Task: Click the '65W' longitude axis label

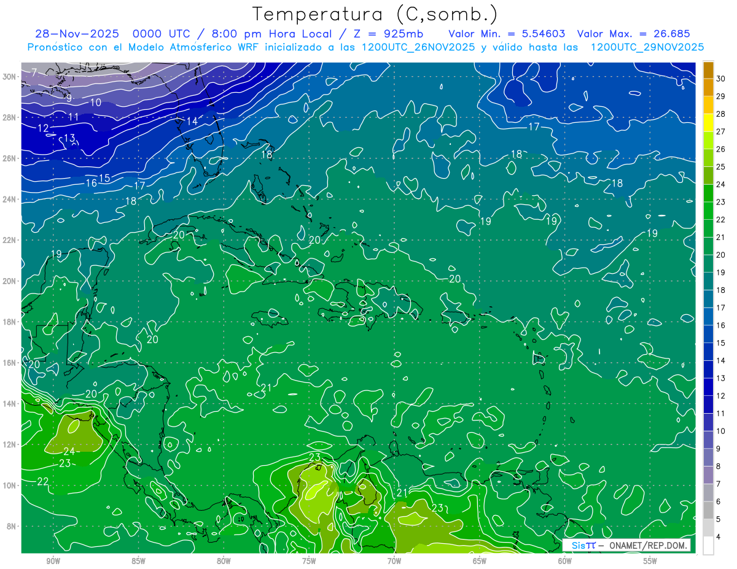Action: point(480,561)
